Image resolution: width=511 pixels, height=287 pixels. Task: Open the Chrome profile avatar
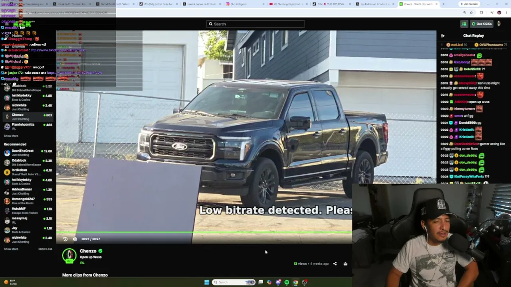pyautogui.click(x=499, y=13)
